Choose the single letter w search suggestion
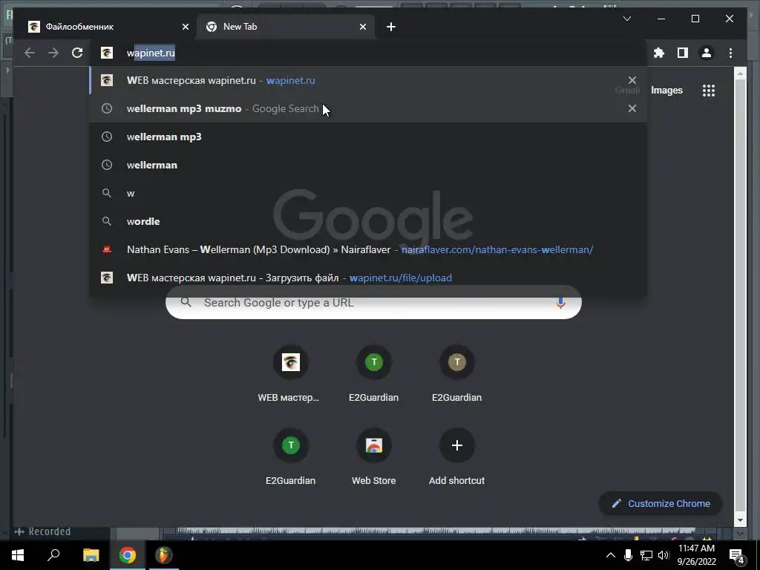 click(368, 193)
